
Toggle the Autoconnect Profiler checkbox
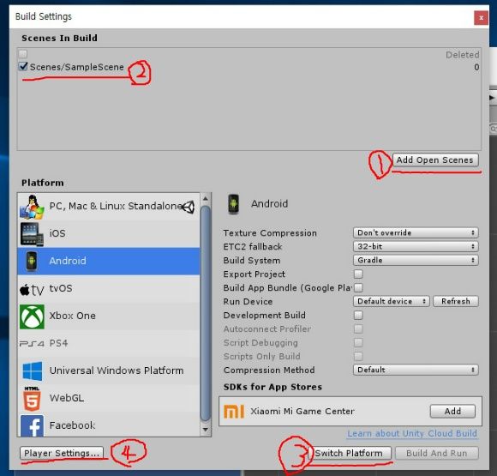click(358, 328)
